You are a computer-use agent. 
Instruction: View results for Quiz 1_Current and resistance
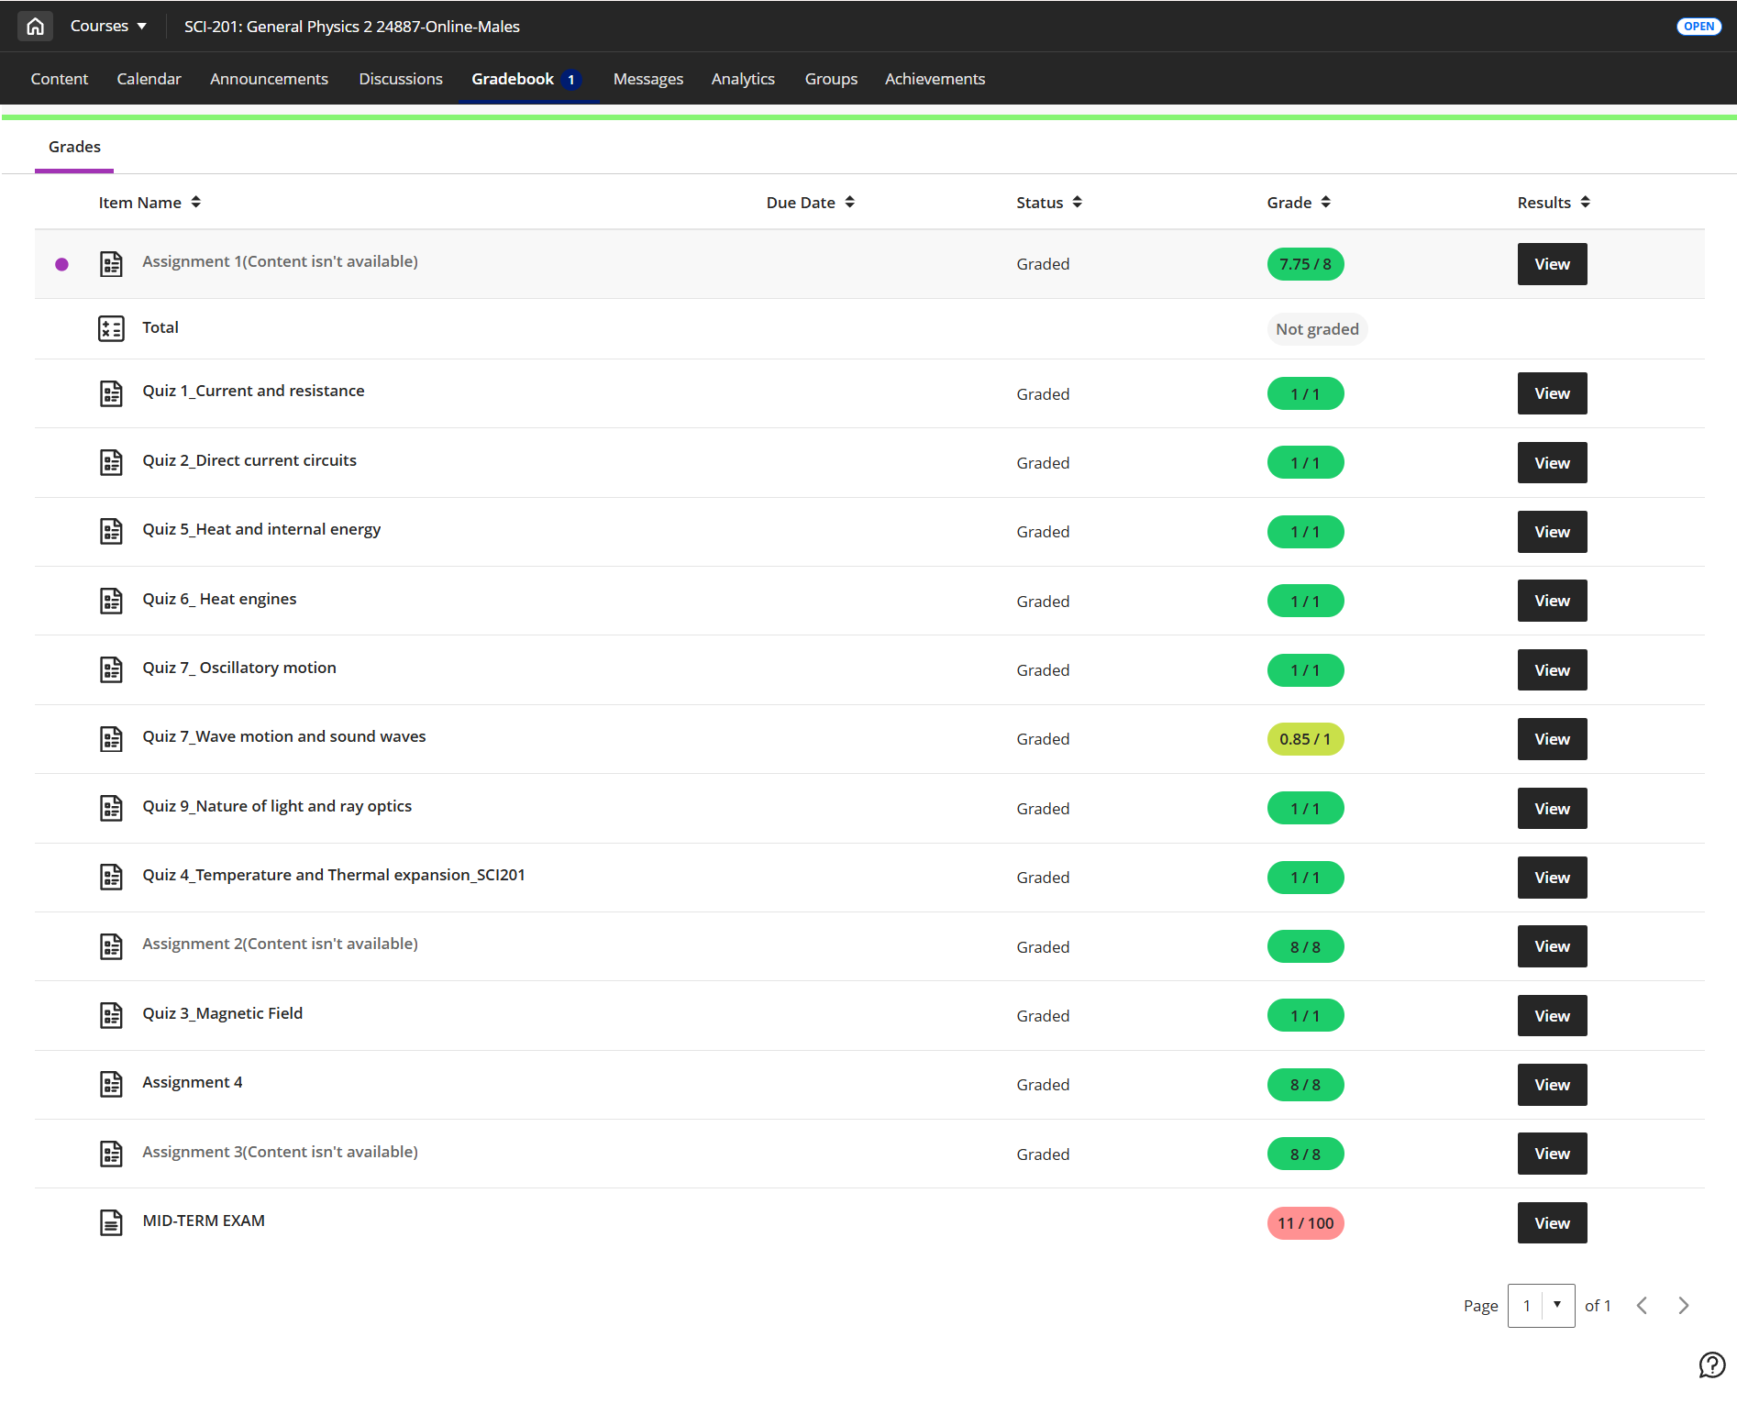1552,393
